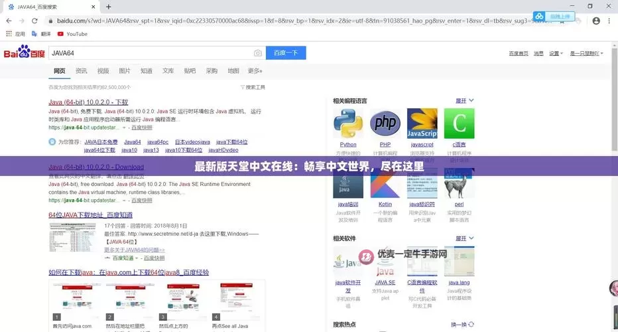
Task: Click the JAVA SE software link
Action: coord(385,283)
